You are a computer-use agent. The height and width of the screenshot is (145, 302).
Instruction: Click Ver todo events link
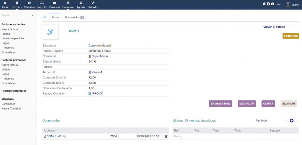pyautogui.click(x=261, y=121)
